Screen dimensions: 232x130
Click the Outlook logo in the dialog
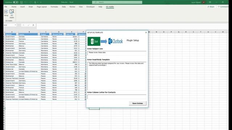point(115,41)
